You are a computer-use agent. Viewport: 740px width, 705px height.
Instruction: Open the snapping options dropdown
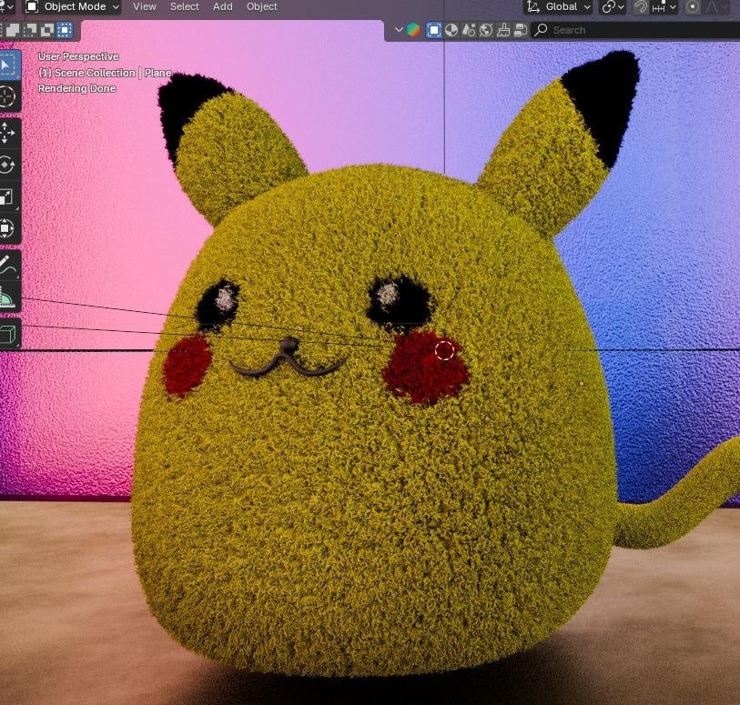pos(664,6)
